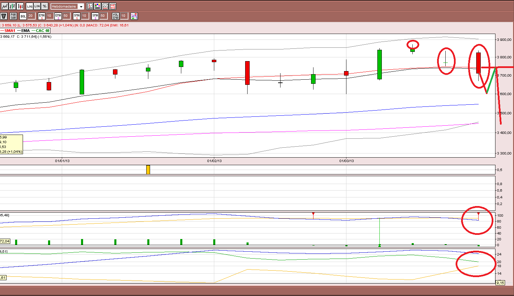Click the MACD: 72,04 readout
Screen dimensions: 514x296
98,25
